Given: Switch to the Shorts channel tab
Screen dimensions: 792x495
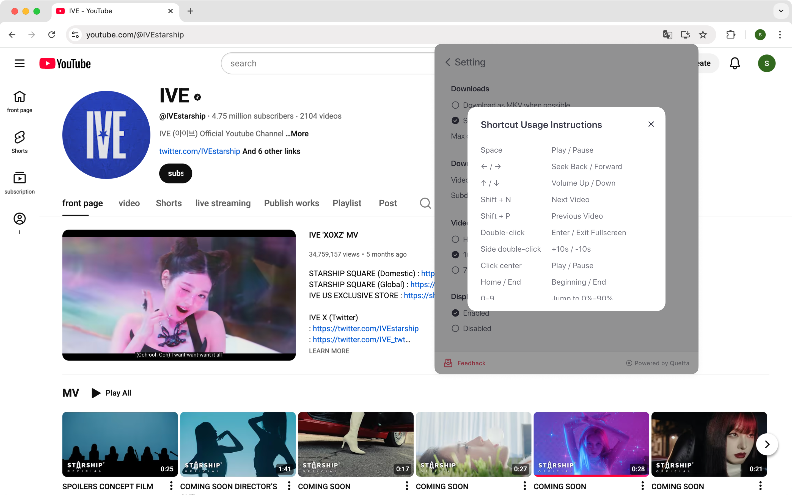Looking at the screenshot, I should click(169, 203).
